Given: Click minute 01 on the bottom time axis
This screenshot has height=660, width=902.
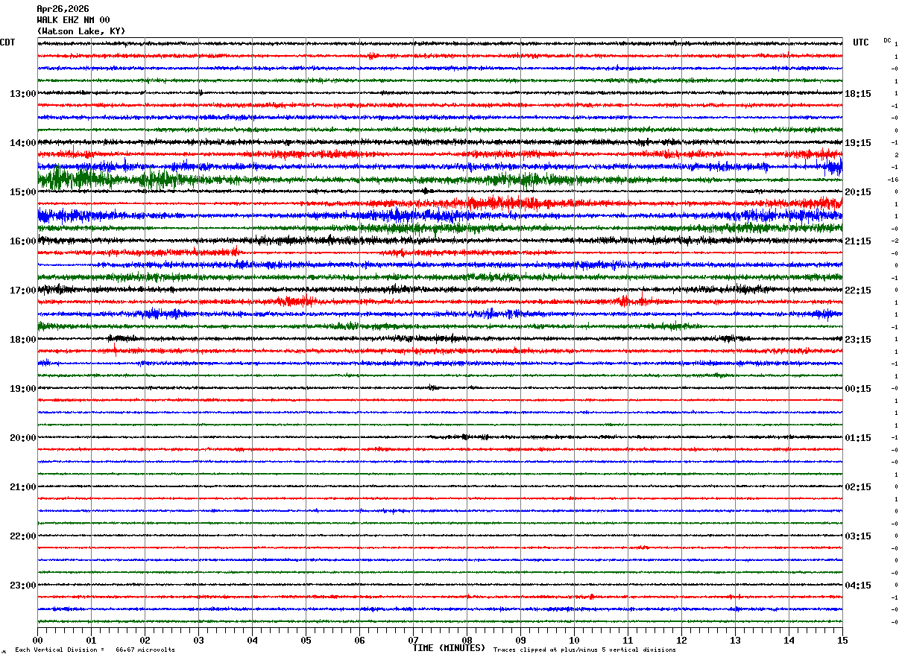Looking at the screenshot, I should [x=91, y=640].
